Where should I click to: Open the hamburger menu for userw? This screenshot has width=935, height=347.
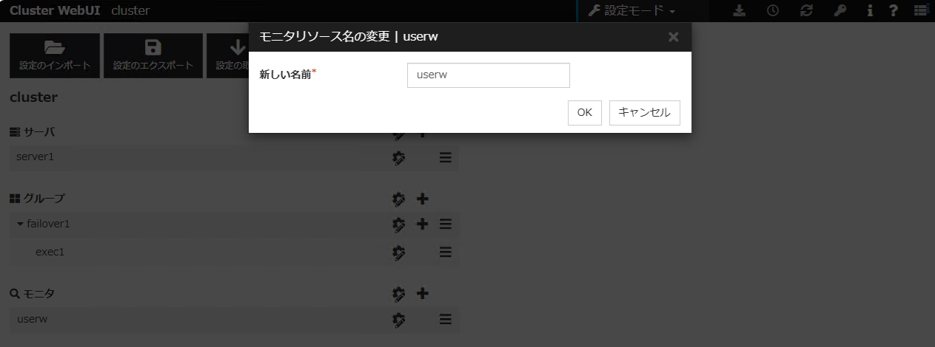point(445,319)
